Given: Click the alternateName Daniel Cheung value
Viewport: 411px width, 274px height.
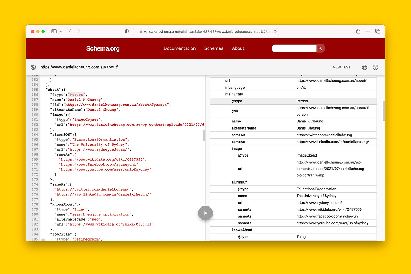Looking at the screenshot, I should [308, 128].
